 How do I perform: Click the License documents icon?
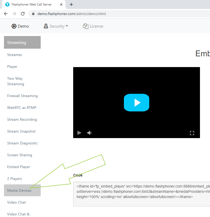[x=86, y=26]
